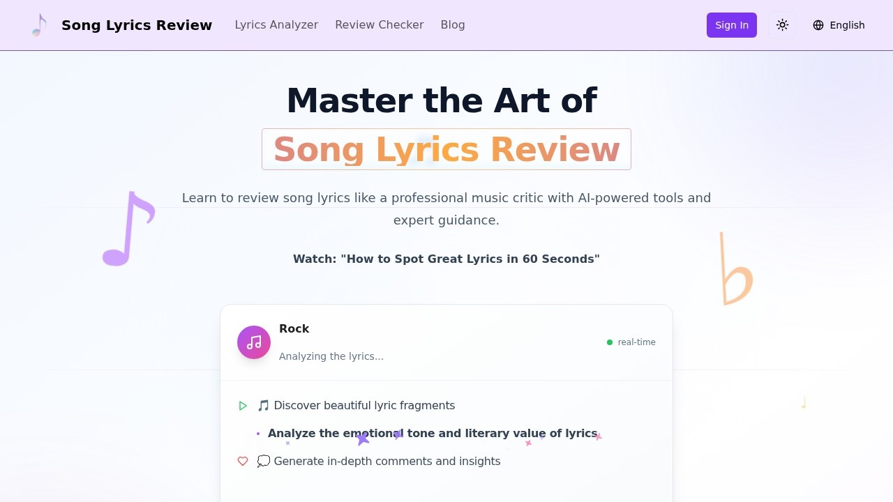Select Generate in-depth comments and insights row
The height and width of the screenshot is (502, 893).
pyautogui.click(x=446, y=462)
